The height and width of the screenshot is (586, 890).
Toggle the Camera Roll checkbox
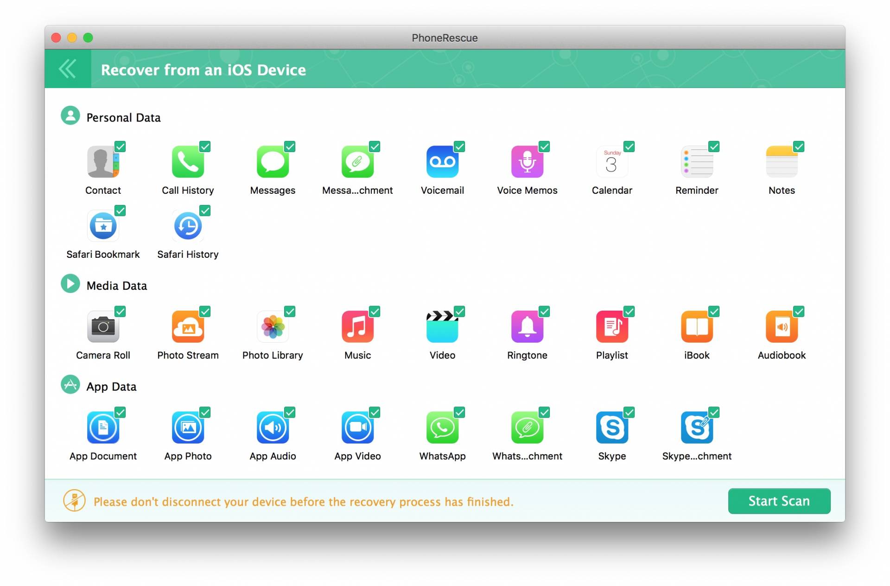pos(120,312)
